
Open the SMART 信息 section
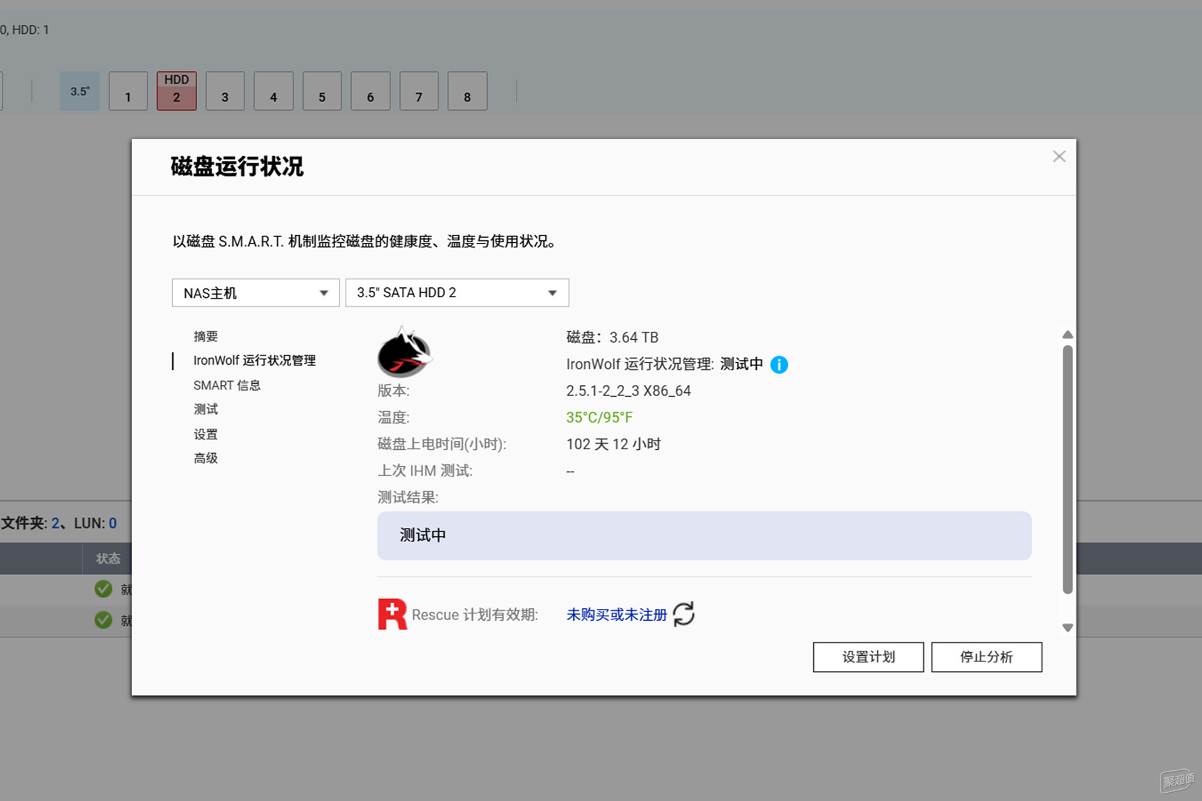(227, 385)
